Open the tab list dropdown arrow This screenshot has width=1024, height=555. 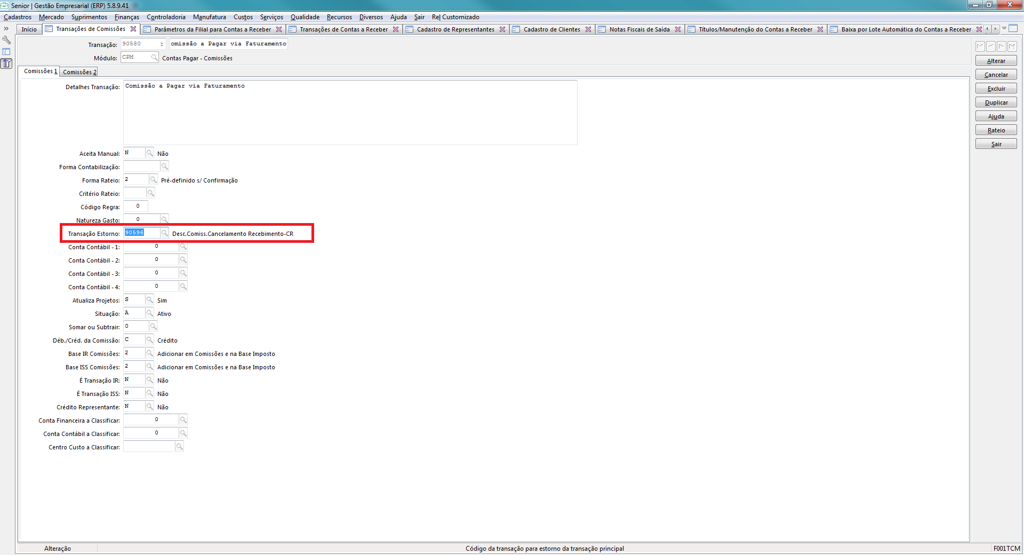click(x=1004, y=28)
